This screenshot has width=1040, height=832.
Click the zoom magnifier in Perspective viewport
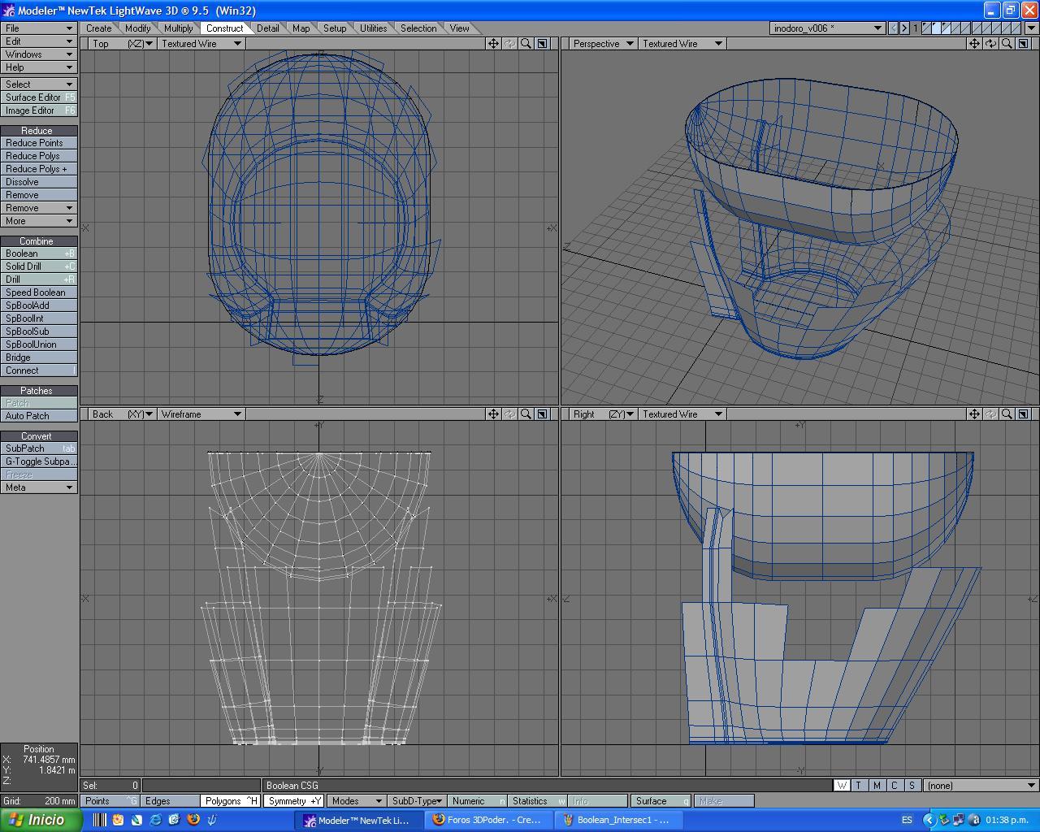point(1007,44)
